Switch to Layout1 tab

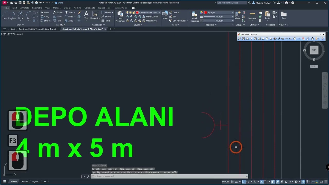click(24, 181)
